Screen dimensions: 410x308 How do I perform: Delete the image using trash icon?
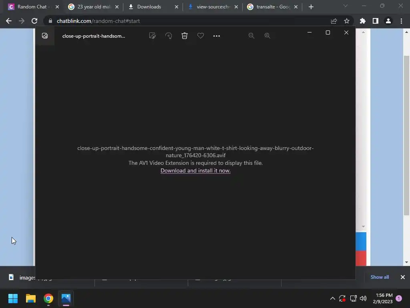[x=185, y=36]
